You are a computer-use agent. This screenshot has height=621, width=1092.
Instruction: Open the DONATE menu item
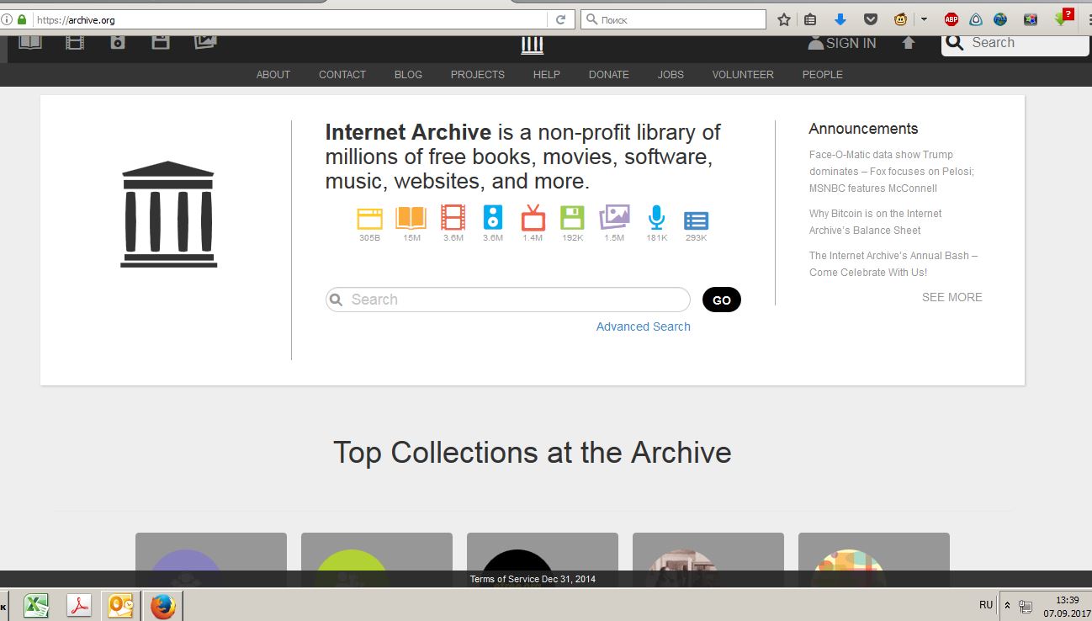(609, 74)
